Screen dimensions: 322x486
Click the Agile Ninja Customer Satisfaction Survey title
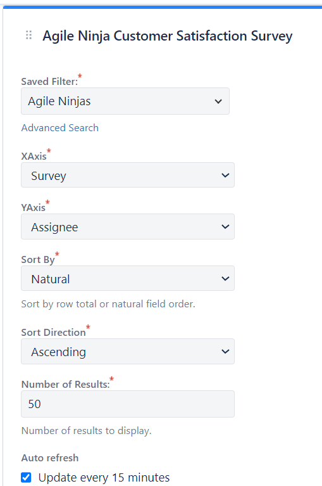tap(168, 36)
